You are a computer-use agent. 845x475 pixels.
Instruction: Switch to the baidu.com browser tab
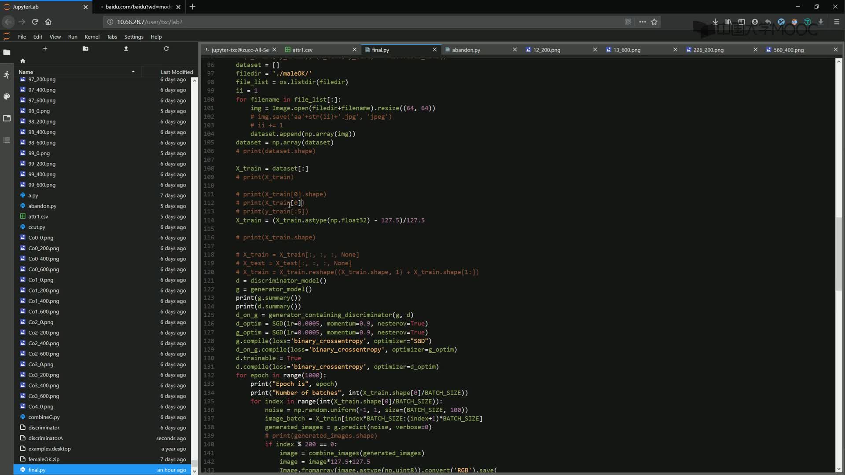[138, 7]
